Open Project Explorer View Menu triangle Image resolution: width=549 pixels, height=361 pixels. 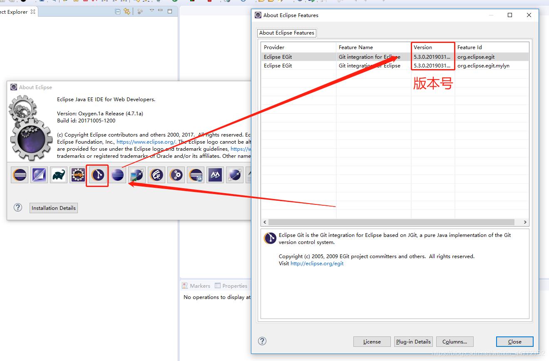click(x=152, y=11)
